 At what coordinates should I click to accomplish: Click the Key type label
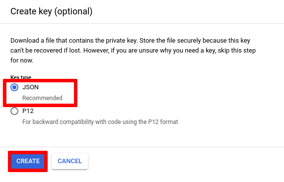[21, 77]
